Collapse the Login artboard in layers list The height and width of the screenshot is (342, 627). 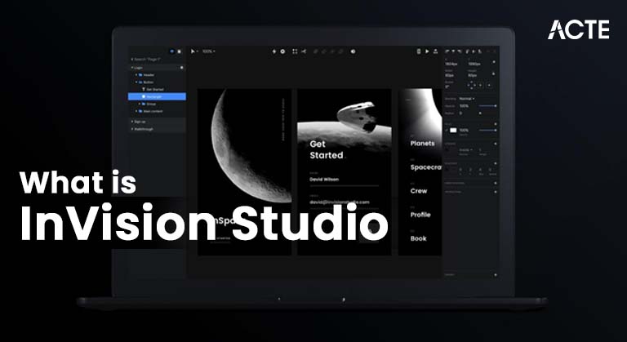coord(132,68)
